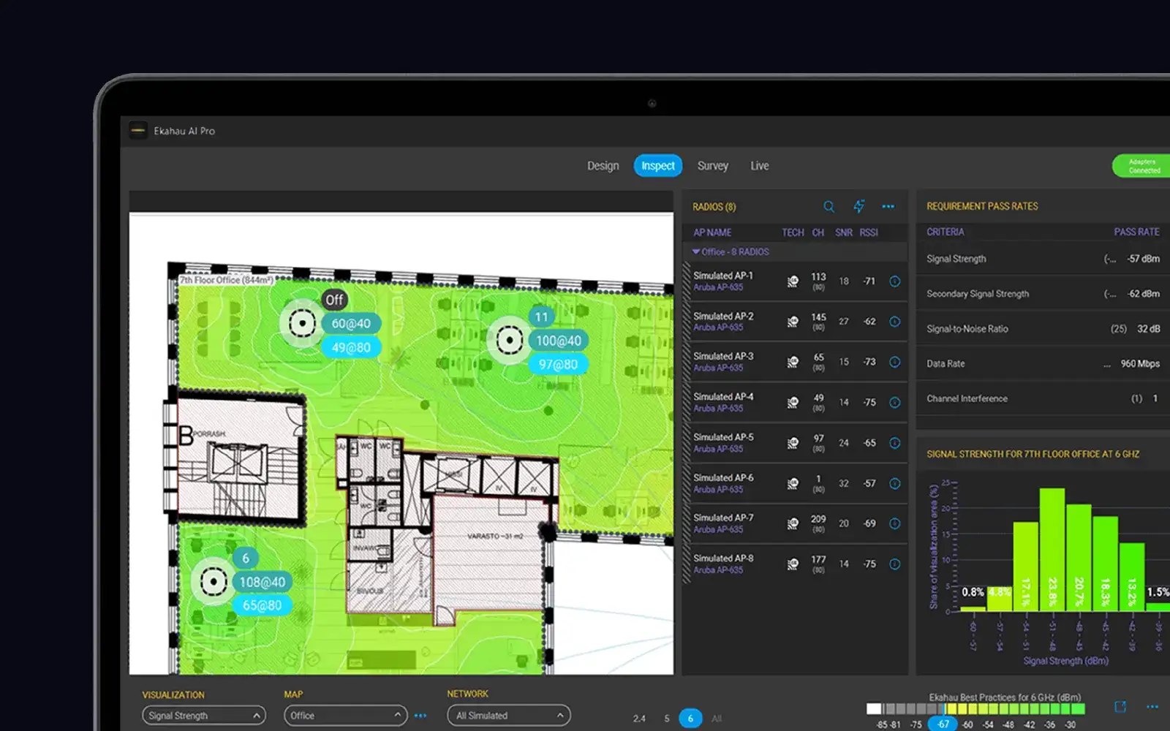Click the pop-out icon beside the signal legend
The height and width of the screenshot is (731, 1170).
click(1120, 707)
